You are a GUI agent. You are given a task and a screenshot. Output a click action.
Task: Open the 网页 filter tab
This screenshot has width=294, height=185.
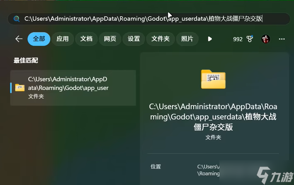(110, 39)
